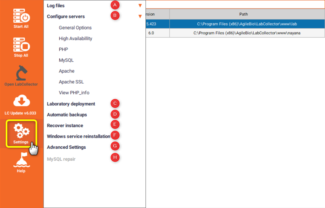Choose Recover instance option
Image resolution: width=325 pixels, height=208 pixels.
(65, 125)
